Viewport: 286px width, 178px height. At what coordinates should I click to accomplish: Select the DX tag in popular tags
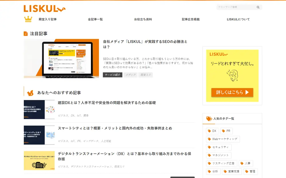(212, 131)
